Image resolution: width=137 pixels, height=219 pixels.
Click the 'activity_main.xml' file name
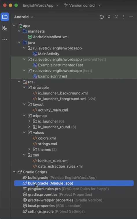point(53,110)
